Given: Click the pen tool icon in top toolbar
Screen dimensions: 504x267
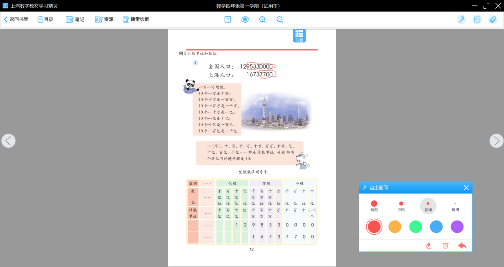Looking at the screenshot, I should [461, 19].
